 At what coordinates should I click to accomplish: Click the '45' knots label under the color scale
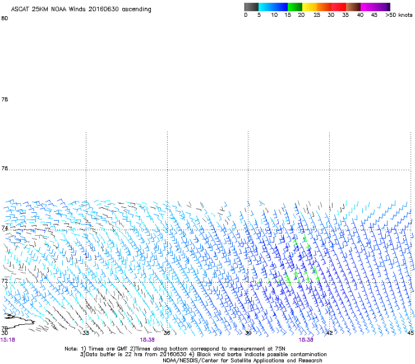[x=374, y=15]
